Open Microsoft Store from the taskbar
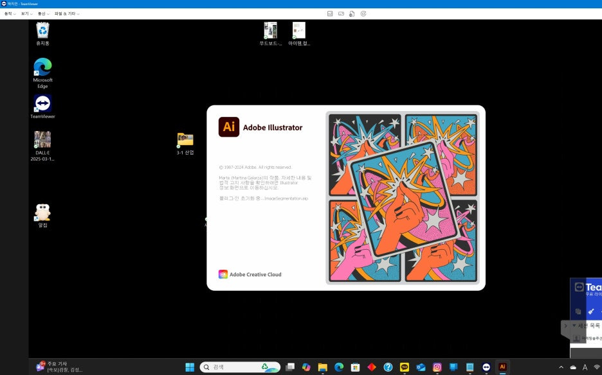The height and width of the screenshot is (375, 602). tap(355, 367)
